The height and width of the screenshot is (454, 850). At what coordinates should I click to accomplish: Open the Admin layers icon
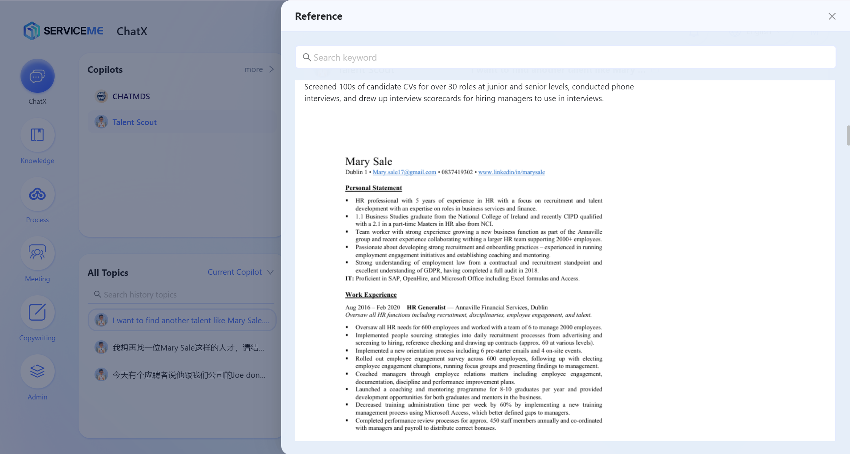coord(37,371)
